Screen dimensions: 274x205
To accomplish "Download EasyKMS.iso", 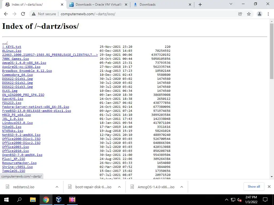I will coord(13,99).
